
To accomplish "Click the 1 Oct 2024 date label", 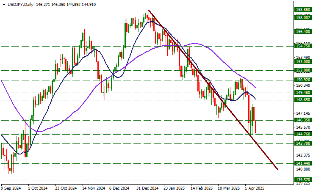I will coord(38,188).
